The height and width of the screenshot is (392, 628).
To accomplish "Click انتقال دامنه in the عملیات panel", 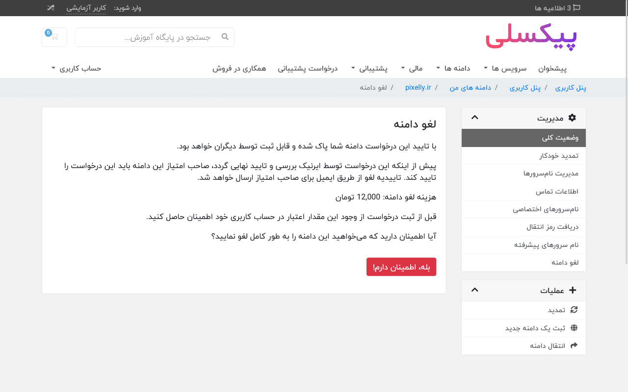I will pyautogui.click(x=523, y=346).
